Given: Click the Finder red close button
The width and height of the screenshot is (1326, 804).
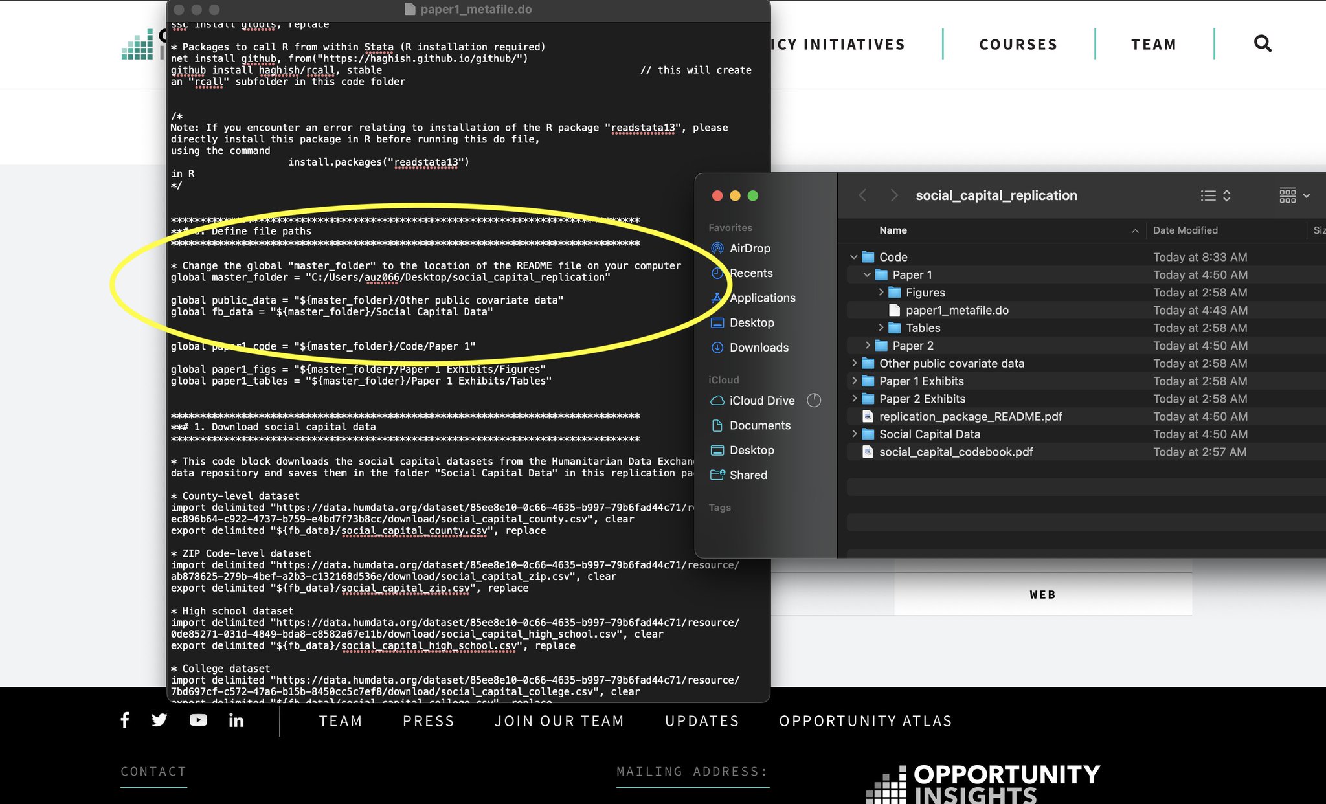Looking at the screenshot, I should (x=717, y=195).
